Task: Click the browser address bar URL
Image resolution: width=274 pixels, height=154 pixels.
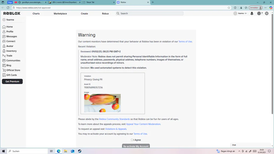Action: [x=33, y=8]
